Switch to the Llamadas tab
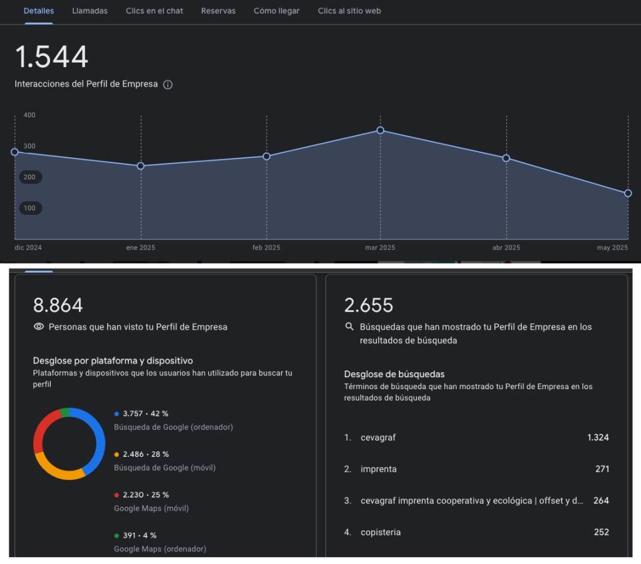The height and width of the screenshot is (564, 641). 90,11
